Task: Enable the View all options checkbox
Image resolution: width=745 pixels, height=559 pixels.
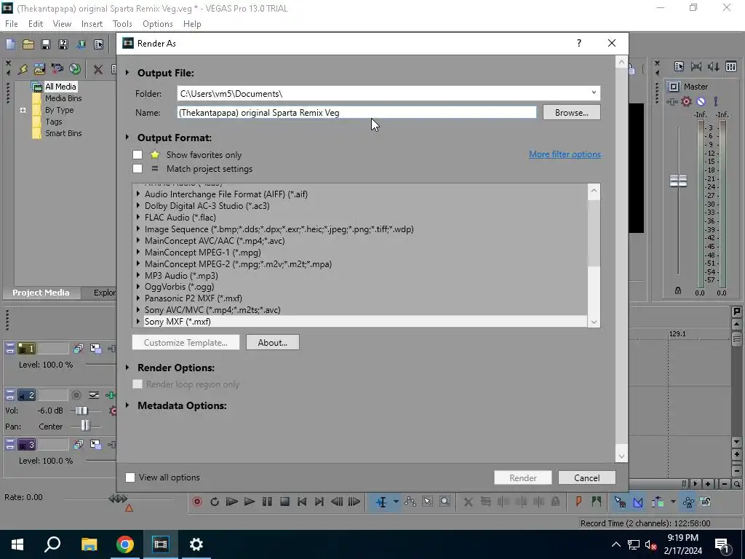Action: (130, 477)
